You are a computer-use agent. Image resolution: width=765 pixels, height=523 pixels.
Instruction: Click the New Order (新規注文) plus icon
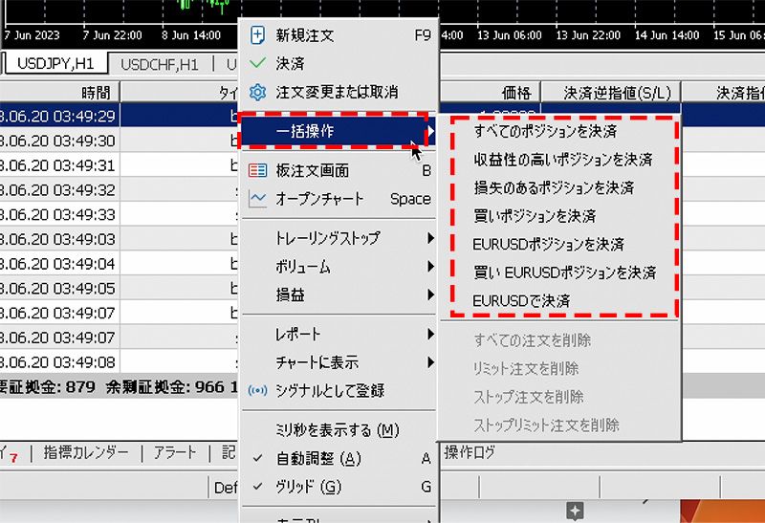click(x=257, y=35)
